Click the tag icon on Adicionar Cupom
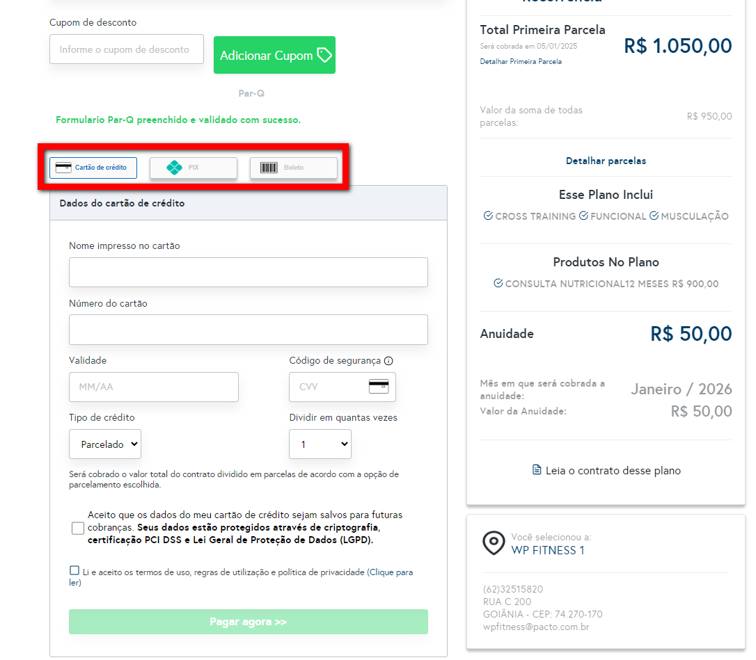 tap(324, 55)
